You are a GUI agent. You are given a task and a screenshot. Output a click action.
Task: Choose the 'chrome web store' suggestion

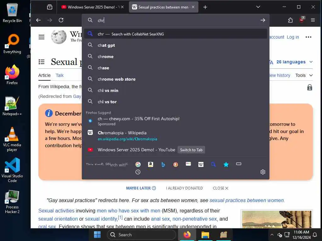175,79
